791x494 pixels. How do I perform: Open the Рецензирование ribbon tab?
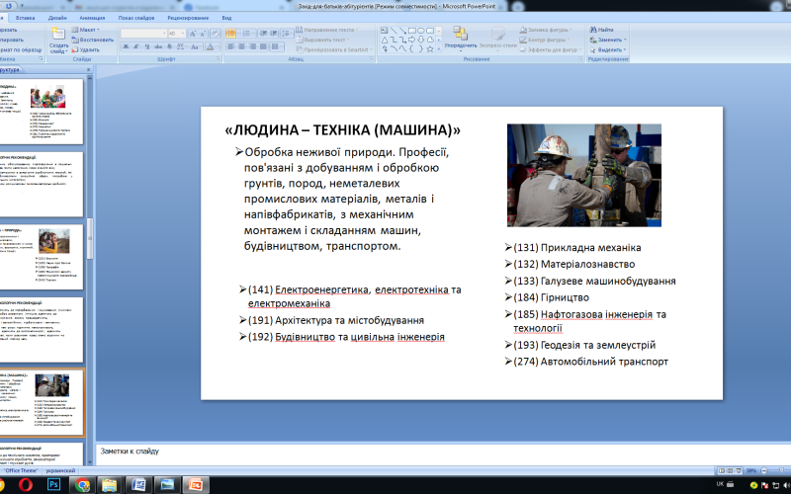(x=188, y=18)
